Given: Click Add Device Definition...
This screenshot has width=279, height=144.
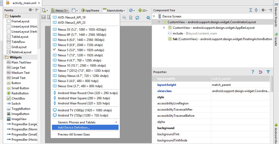Looking at the screenshot, I should tap(85, 128).
